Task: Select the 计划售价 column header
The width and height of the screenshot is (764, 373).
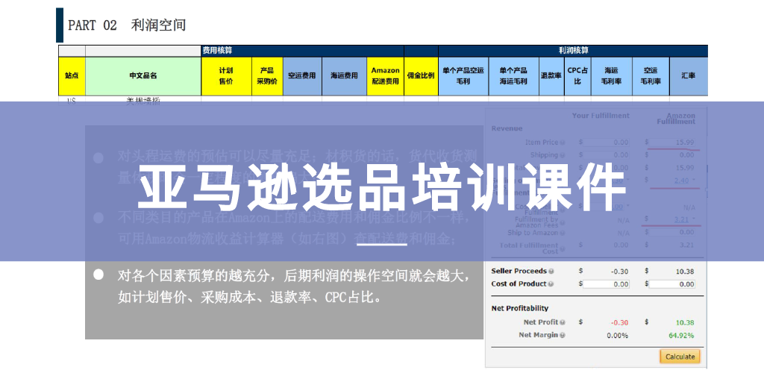Action: tap(226, 76)
